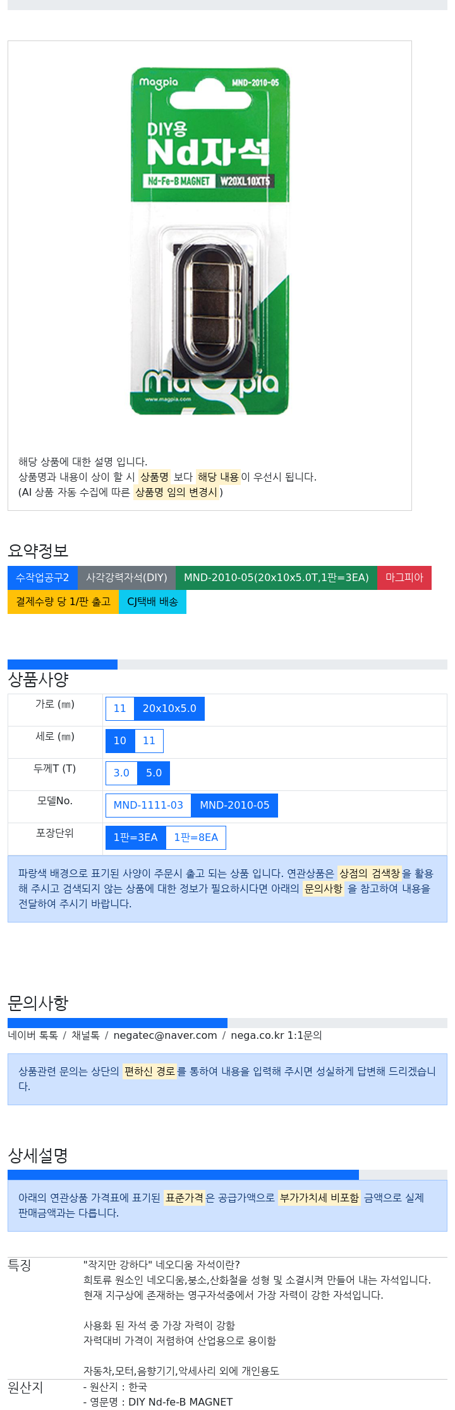Choose packaging unit 1판=3EA
455x1410 pixels.
[x=136, y=838]
